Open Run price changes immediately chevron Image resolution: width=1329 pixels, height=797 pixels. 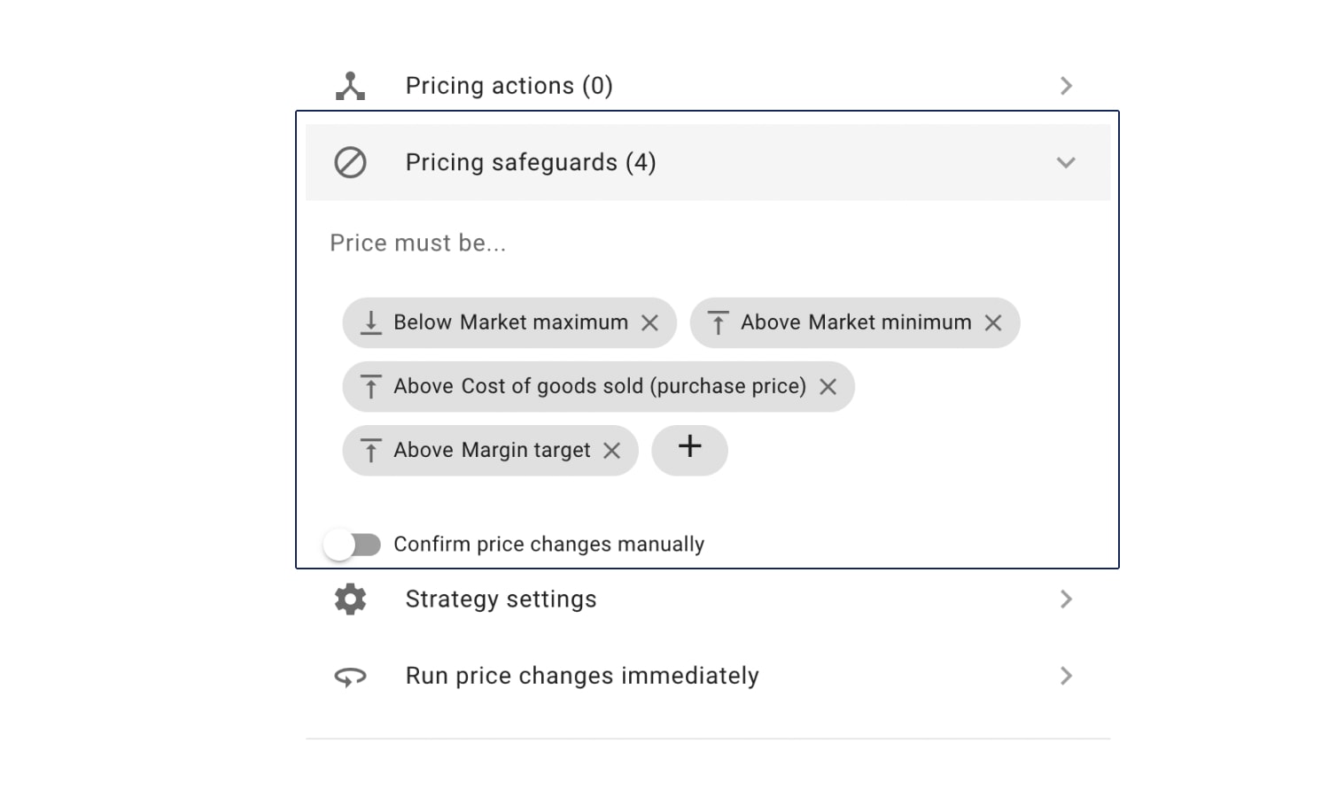click(x=1066, y=677)
